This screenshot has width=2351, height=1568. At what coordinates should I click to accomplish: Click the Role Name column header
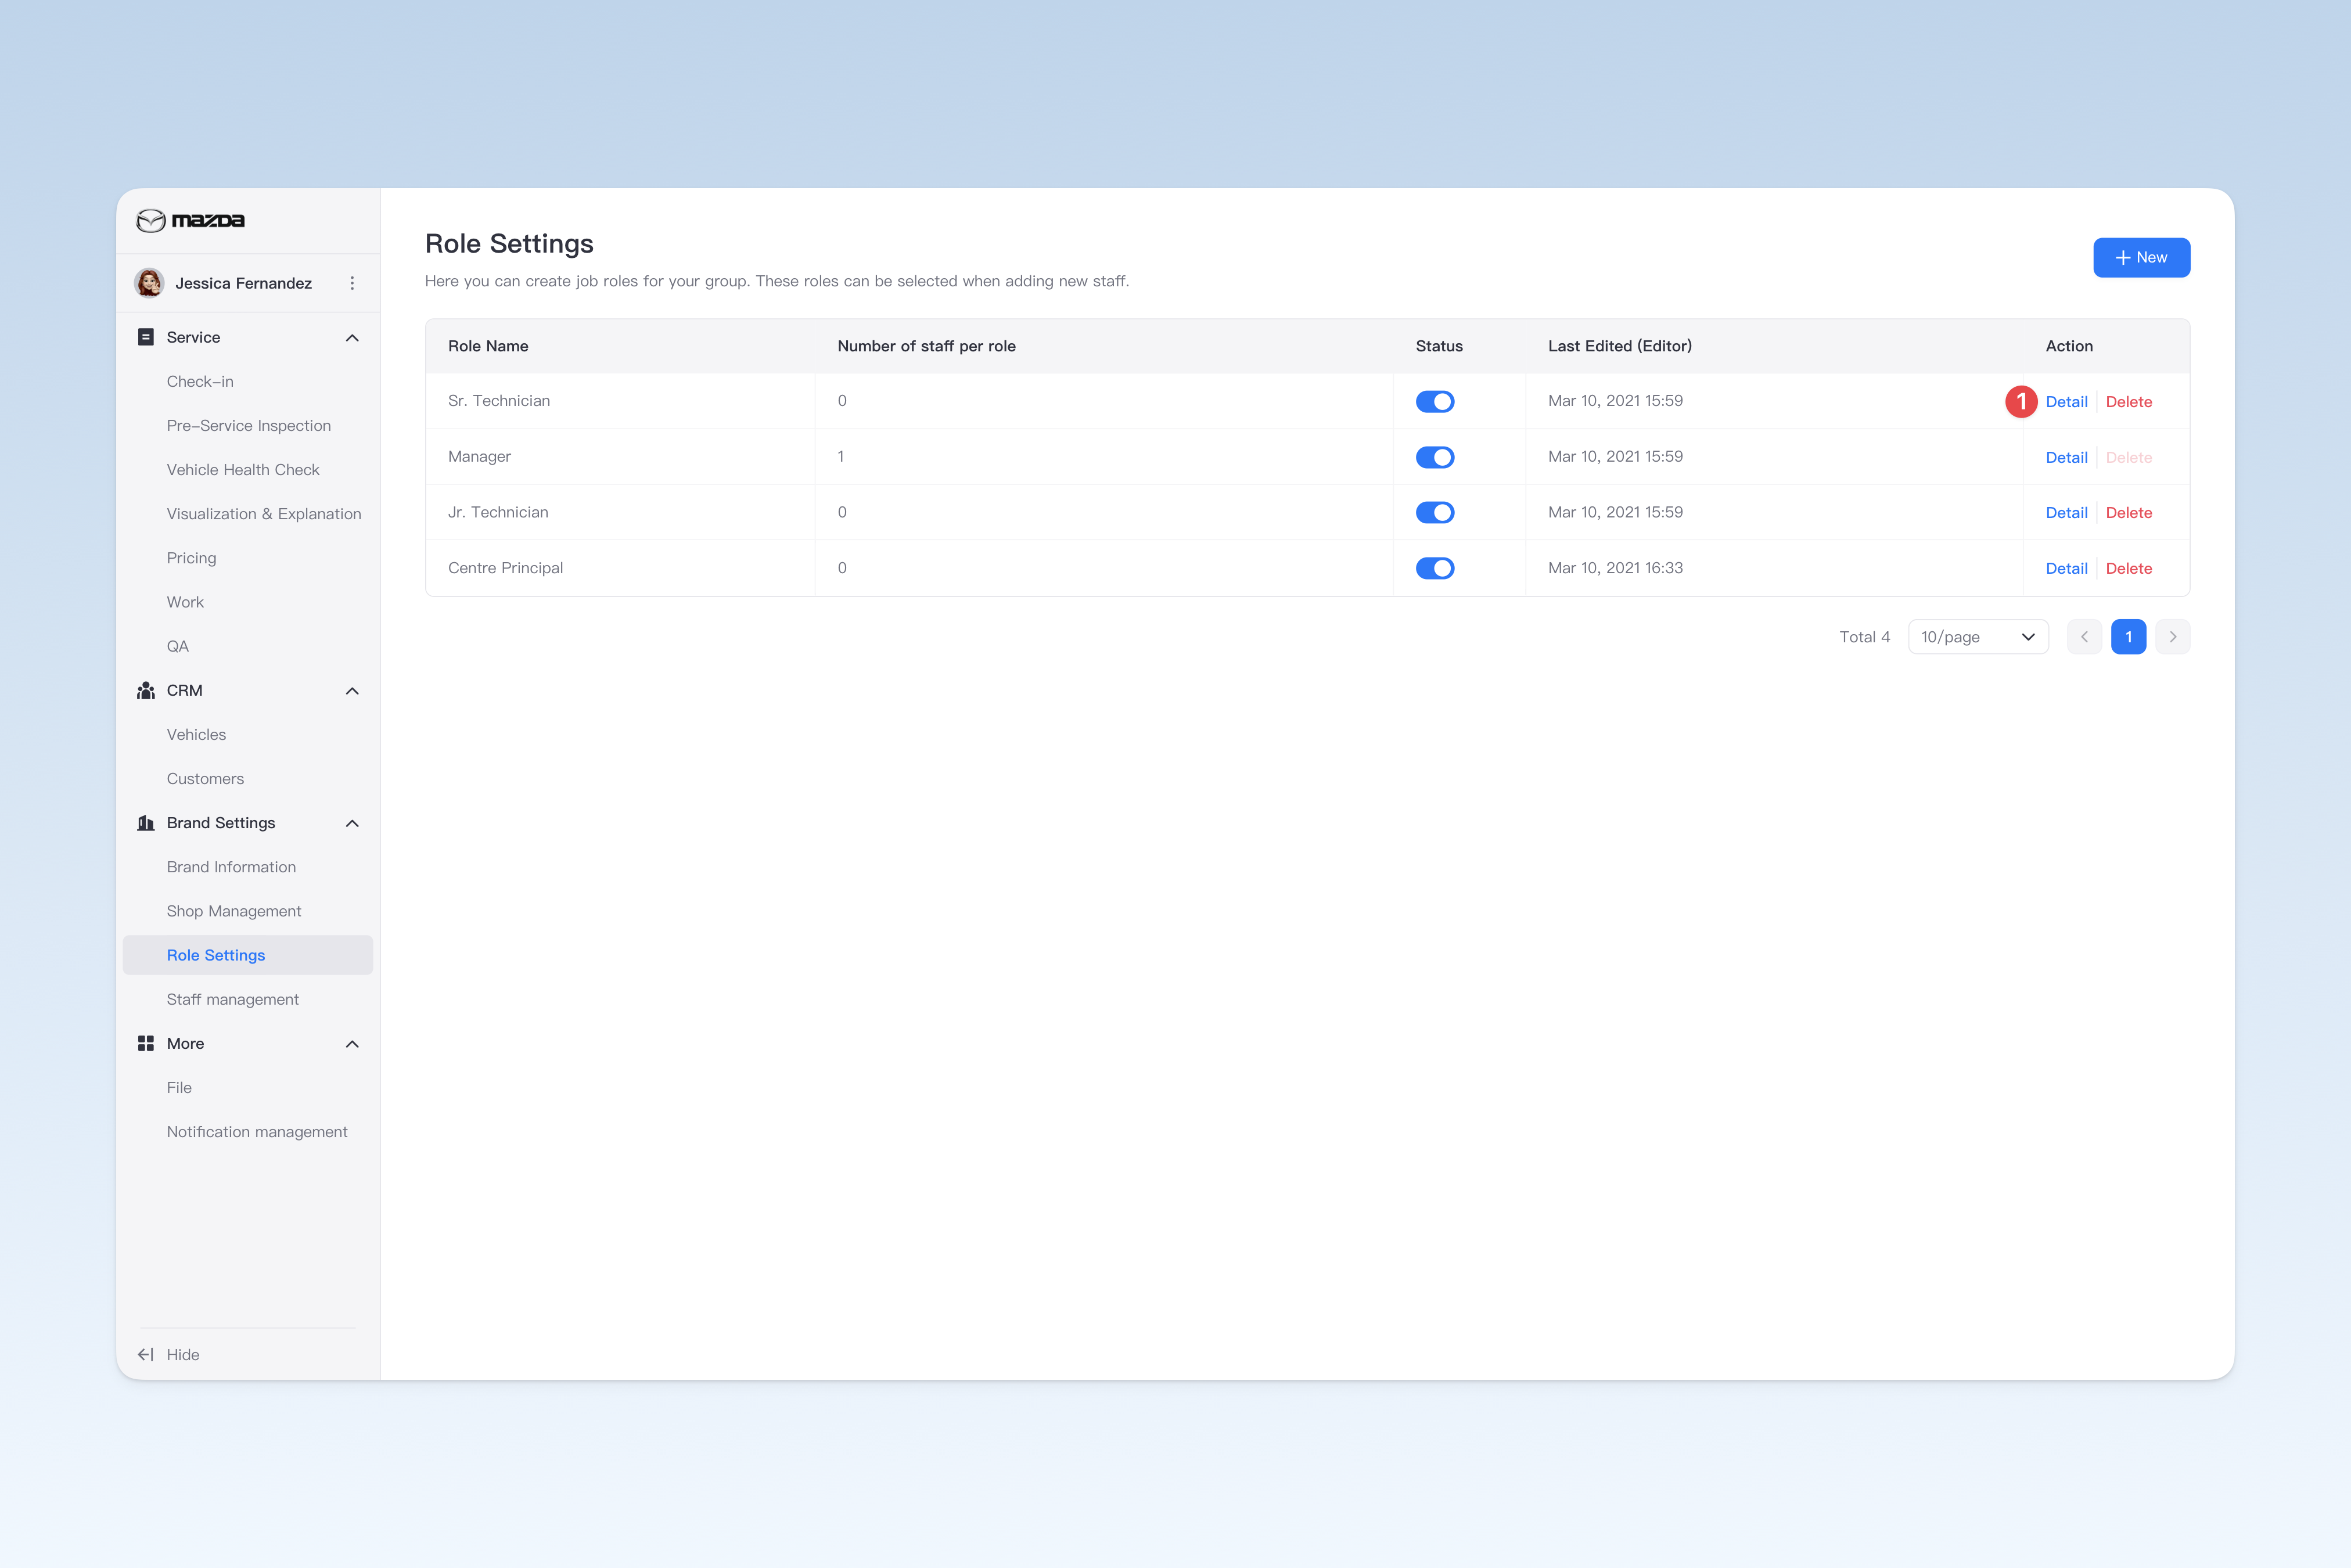point(488,346)
